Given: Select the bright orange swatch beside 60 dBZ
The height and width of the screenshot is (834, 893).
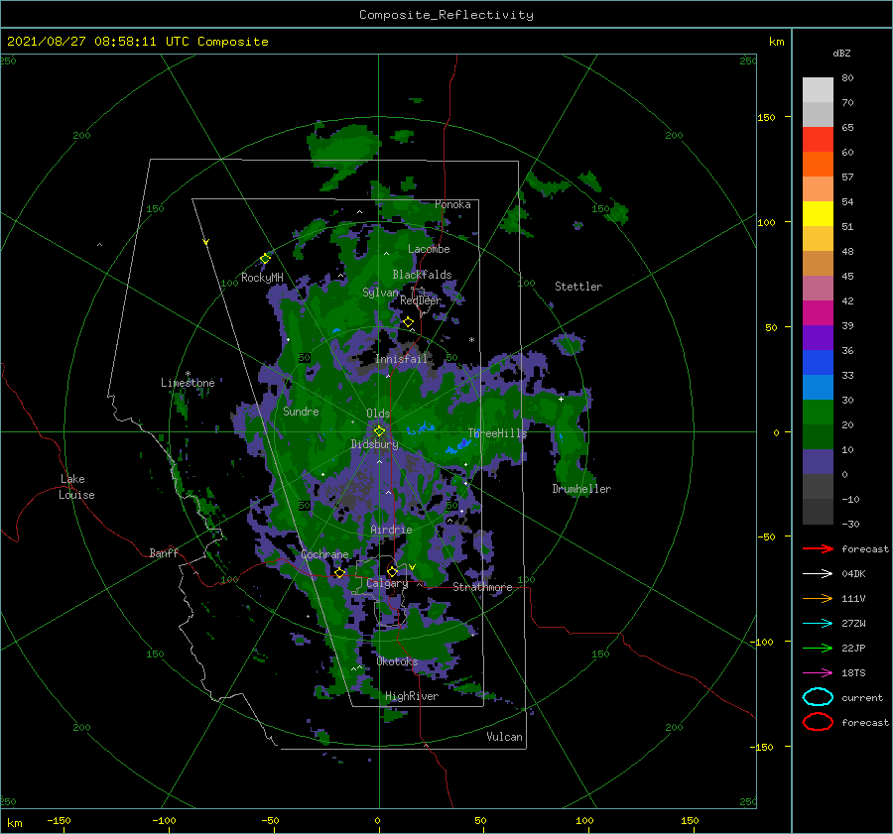Looking at the screenshot, I should pyautogui.click(x=818, y=165).
